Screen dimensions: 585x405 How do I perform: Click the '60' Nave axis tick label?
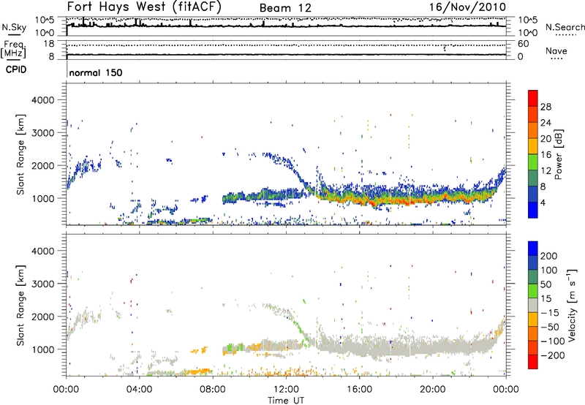coord(523,44)
